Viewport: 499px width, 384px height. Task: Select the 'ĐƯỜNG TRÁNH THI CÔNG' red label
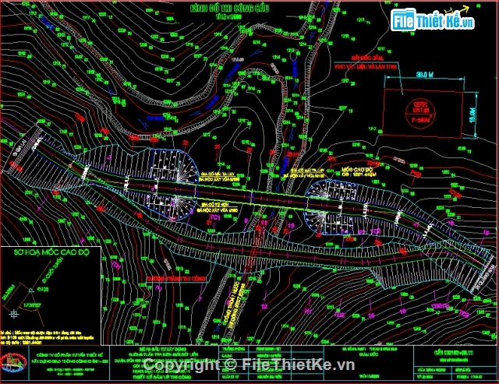coord(176,279)
